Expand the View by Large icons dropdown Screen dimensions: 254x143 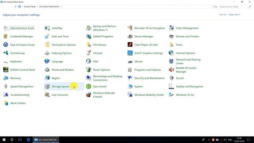point(234,15)
